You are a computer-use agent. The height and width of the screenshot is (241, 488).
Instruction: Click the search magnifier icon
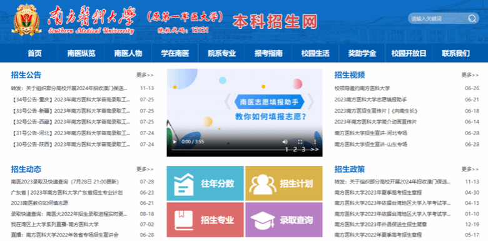[472, 19]
